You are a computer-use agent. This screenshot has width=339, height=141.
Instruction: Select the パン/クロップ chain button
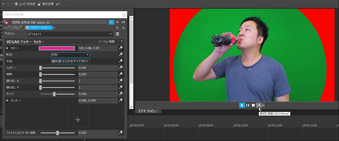click(x=15, y=28)
